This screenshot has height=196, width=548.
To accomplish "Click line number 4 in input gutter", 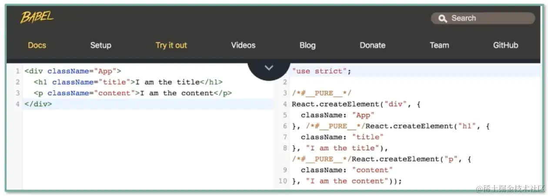I will tap(17, 104).
